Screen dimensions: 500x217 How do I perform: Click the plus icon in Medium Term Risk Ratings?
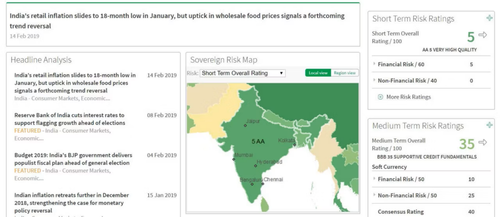[x=490, y=125]
